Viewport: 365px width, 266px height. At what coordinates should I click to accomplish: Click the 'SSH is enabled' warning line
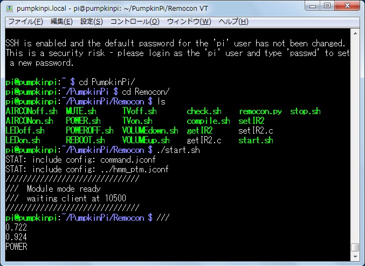176,44
